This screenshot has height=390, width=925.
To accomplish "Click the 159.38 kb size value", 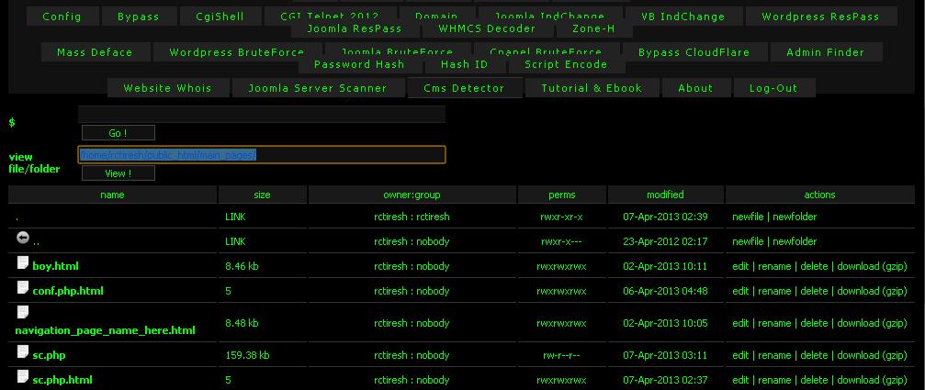I will click(247, 355).
